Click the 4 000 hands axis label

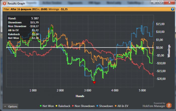pyautogui.click(x=115, y=90)
